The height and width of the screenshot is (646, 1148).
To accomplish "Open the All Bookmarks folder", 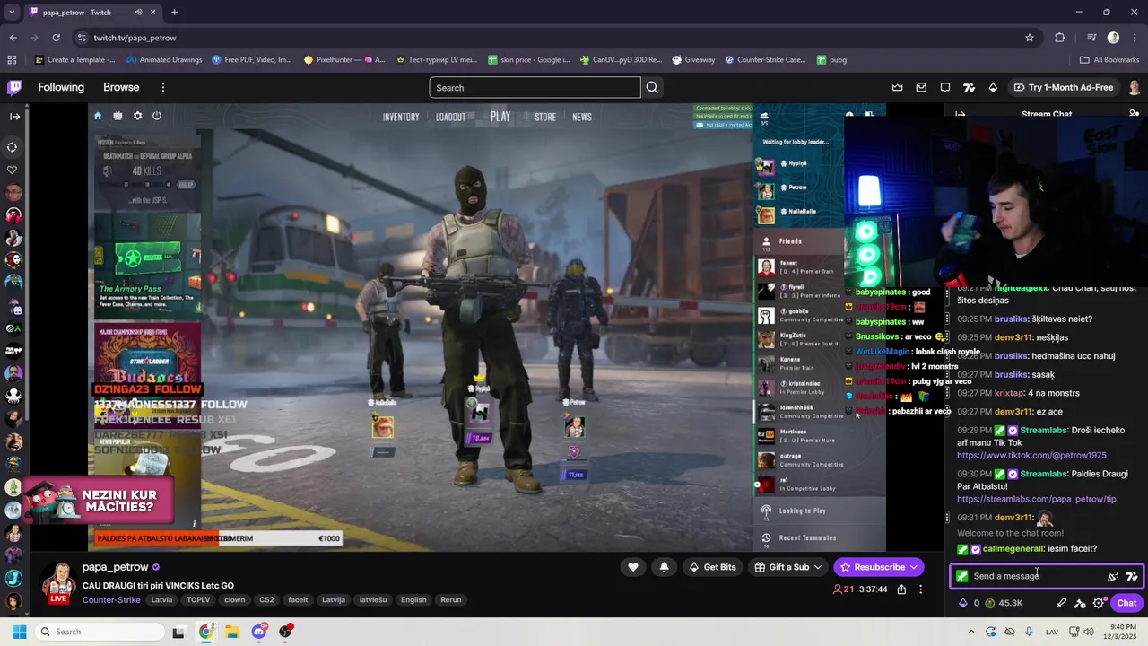I will click(x=1109, y=60).
